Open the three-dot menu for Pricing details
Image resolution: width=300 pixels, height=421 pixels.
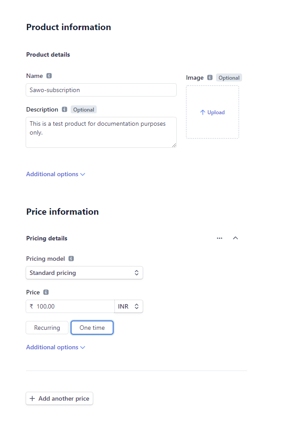(x=220, y=238)
